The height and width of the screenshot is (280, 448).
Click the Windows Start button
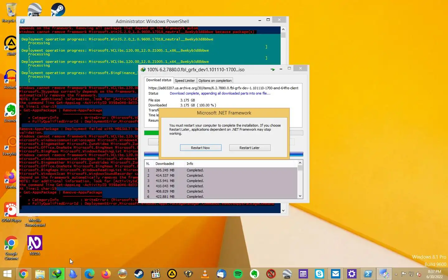tap(7, 274)
